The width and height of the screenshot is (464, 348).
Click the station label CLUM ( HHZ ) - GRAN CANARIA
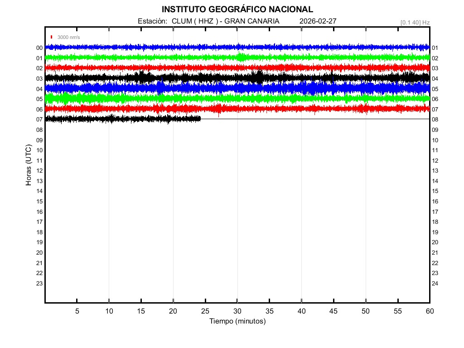point(225,21)
